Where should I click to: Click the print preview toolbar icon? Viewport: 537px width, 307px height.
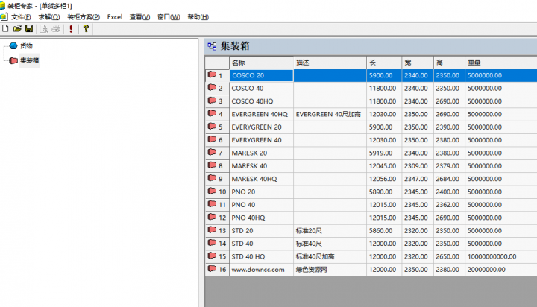pyautogui.click(x=44, y=28)
